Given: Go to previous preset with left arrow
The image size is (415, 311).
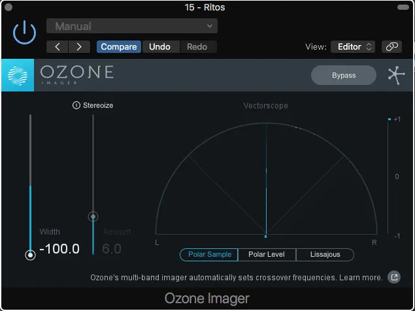Looking at the screenshot, I should coord(58,47).
